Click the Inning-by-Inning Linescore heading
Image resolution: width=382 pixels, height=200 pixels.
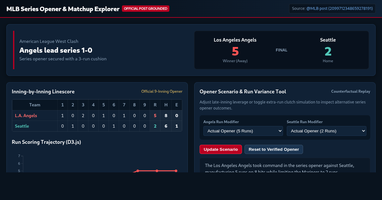43,91
